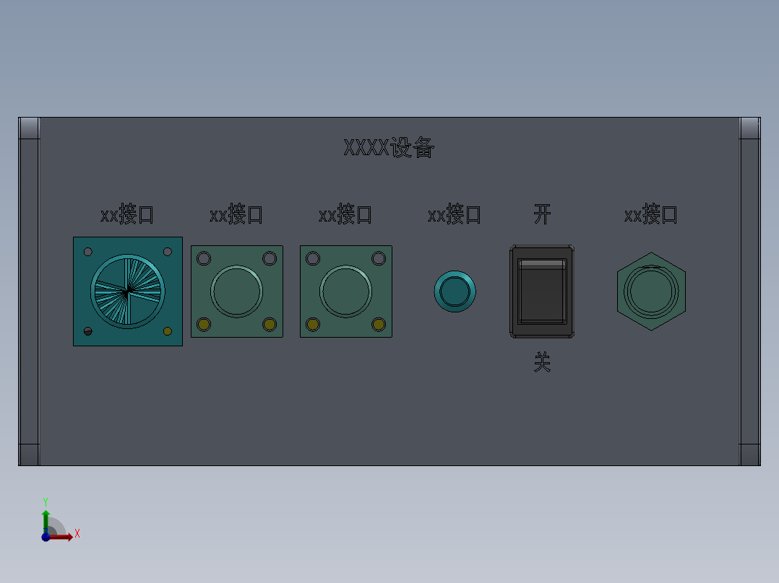779x583 pixels.
Task: Select the bottom-right corner bracket of the enclosure
Action: tap(749, 455)
